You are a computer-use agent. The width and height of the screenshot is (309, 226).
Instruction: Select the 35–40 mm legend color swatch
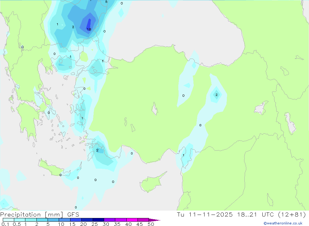[121, 220]
